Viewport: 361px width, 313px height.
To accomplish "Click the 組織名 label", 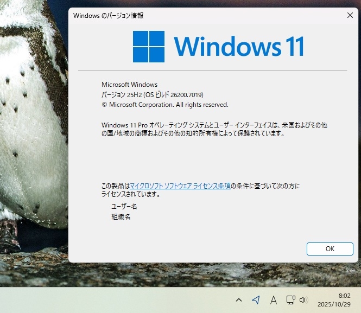I will coord(121,216).
